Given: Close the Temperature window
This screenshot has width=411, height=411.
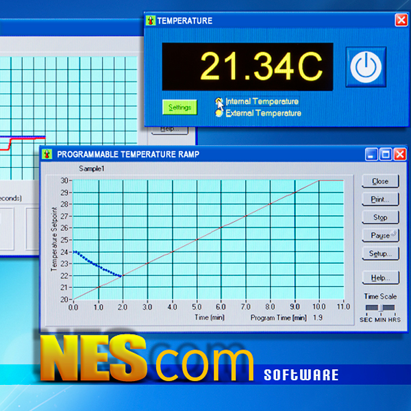Looking at the screenshot, I should pyautogui.click(x=401, y=20).
